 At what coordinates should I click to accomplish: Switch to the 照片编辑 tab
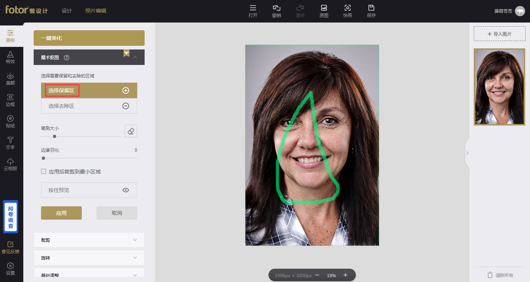click(x=95, y=11)
